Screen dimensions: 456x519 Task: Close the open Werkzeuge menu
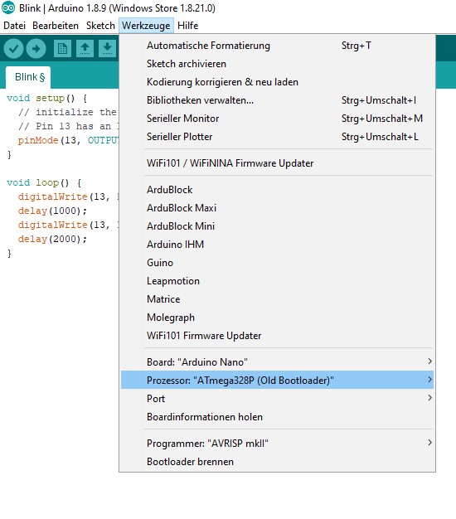(146, 26)
